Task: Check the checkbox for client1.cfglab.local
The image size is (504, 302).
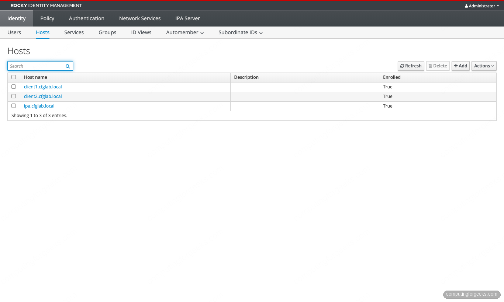Action: point(14,87)
